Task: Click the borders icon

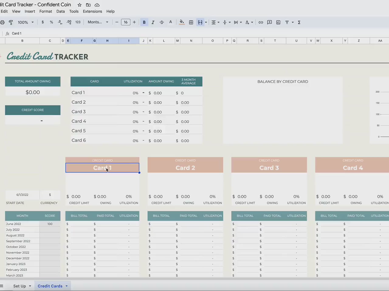Action: click(191, 22)
